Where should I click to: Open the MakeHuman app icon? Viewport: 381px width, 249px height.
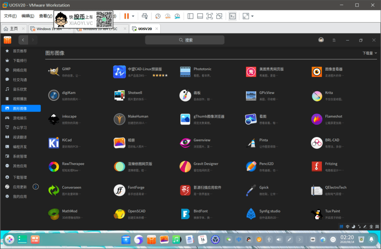(x=119, y=119)
